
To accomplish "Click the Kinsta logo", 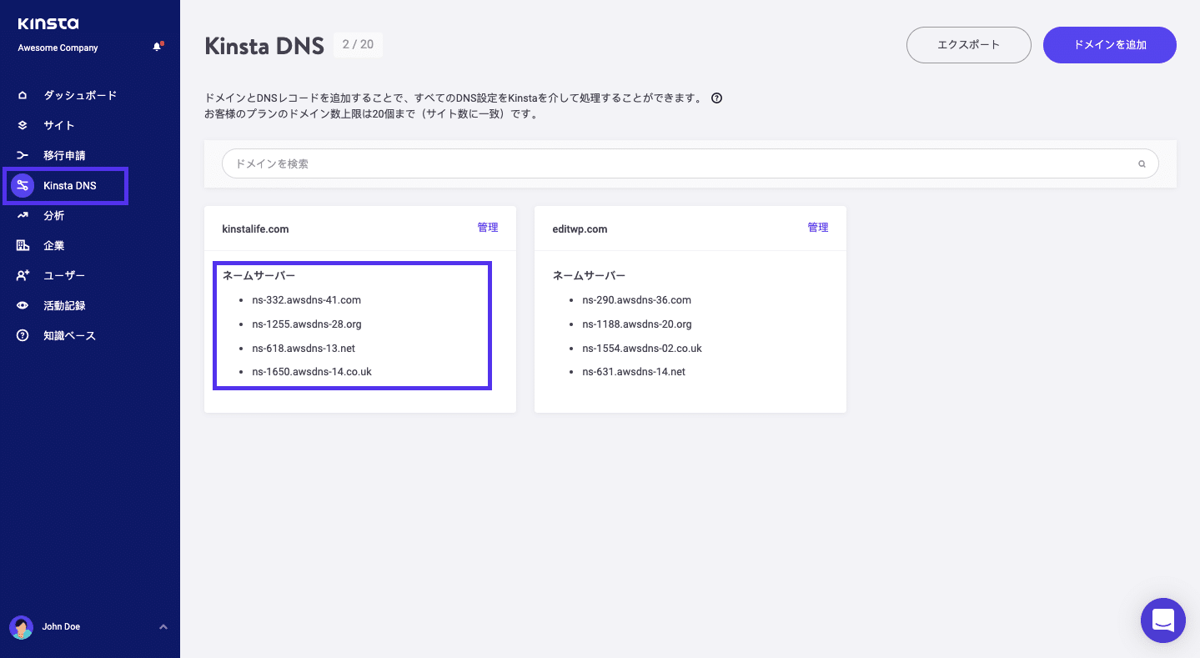I will tap(48, 24).
